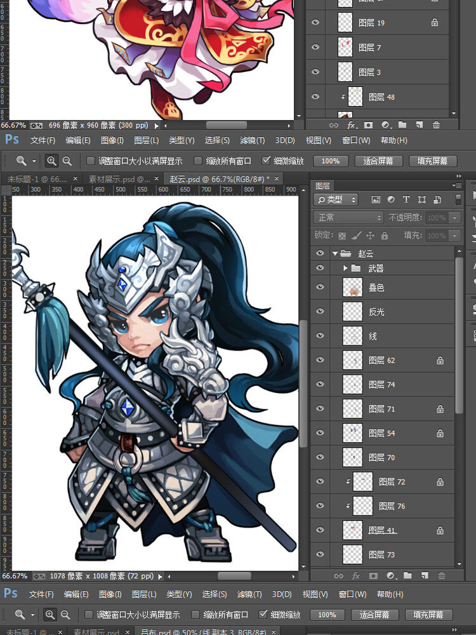Close the 赵云.psd document tab
This screenshot has height=635, width=476.
point(277,178)
